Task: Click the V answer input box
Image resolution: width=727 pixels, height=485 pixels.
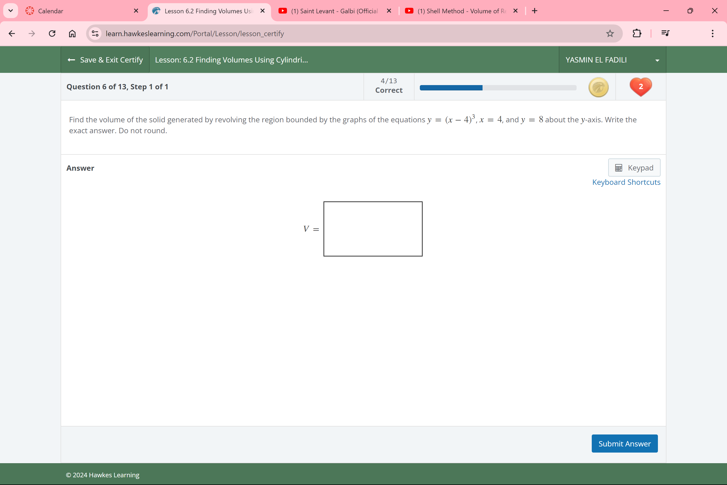Action: (x=373, y=229)
